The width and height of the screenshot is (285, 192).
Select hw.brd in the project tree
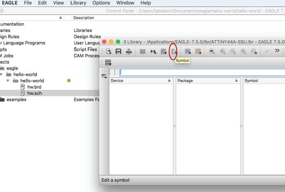pos(34,87)
